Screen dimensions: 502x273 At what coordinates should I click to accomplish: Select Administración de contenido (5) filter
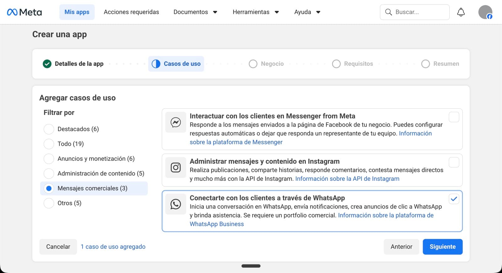[49, 174]
